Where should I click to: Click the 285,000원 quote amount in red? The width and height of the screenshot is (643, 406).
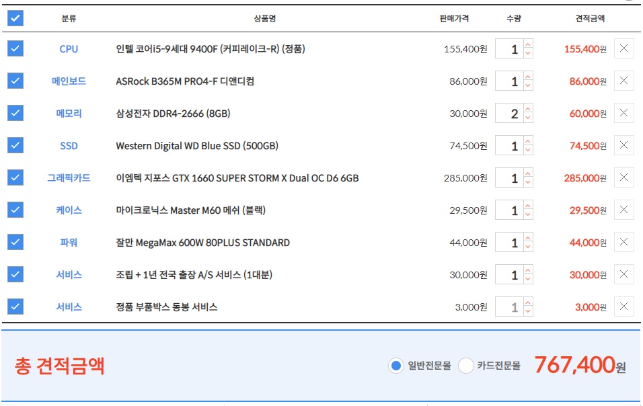(585, 178)
